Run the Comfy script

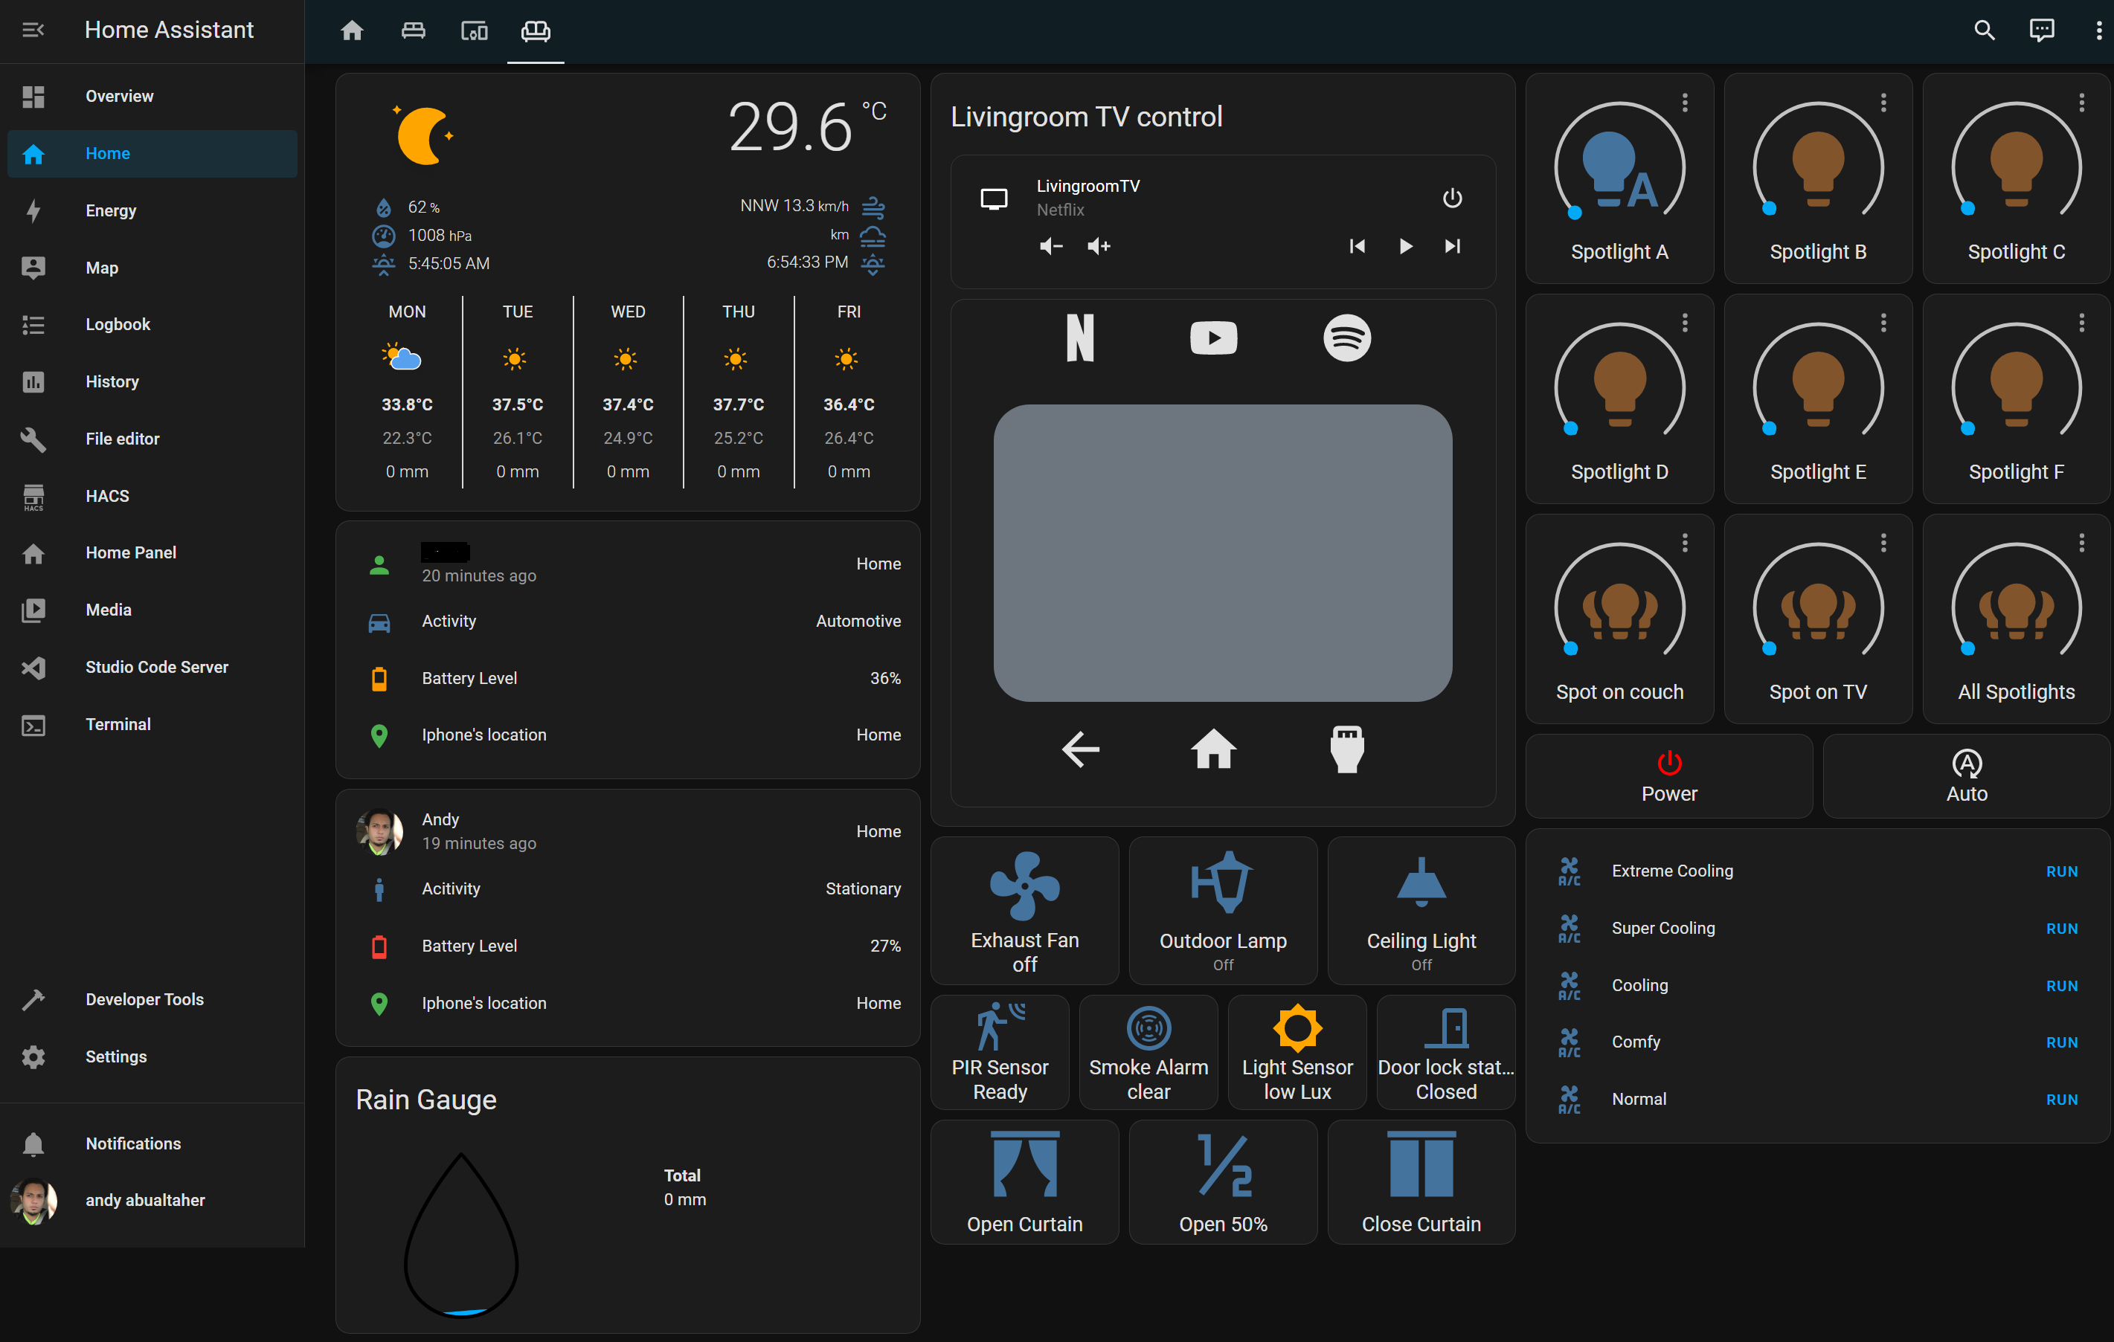click(2060, 1042)
